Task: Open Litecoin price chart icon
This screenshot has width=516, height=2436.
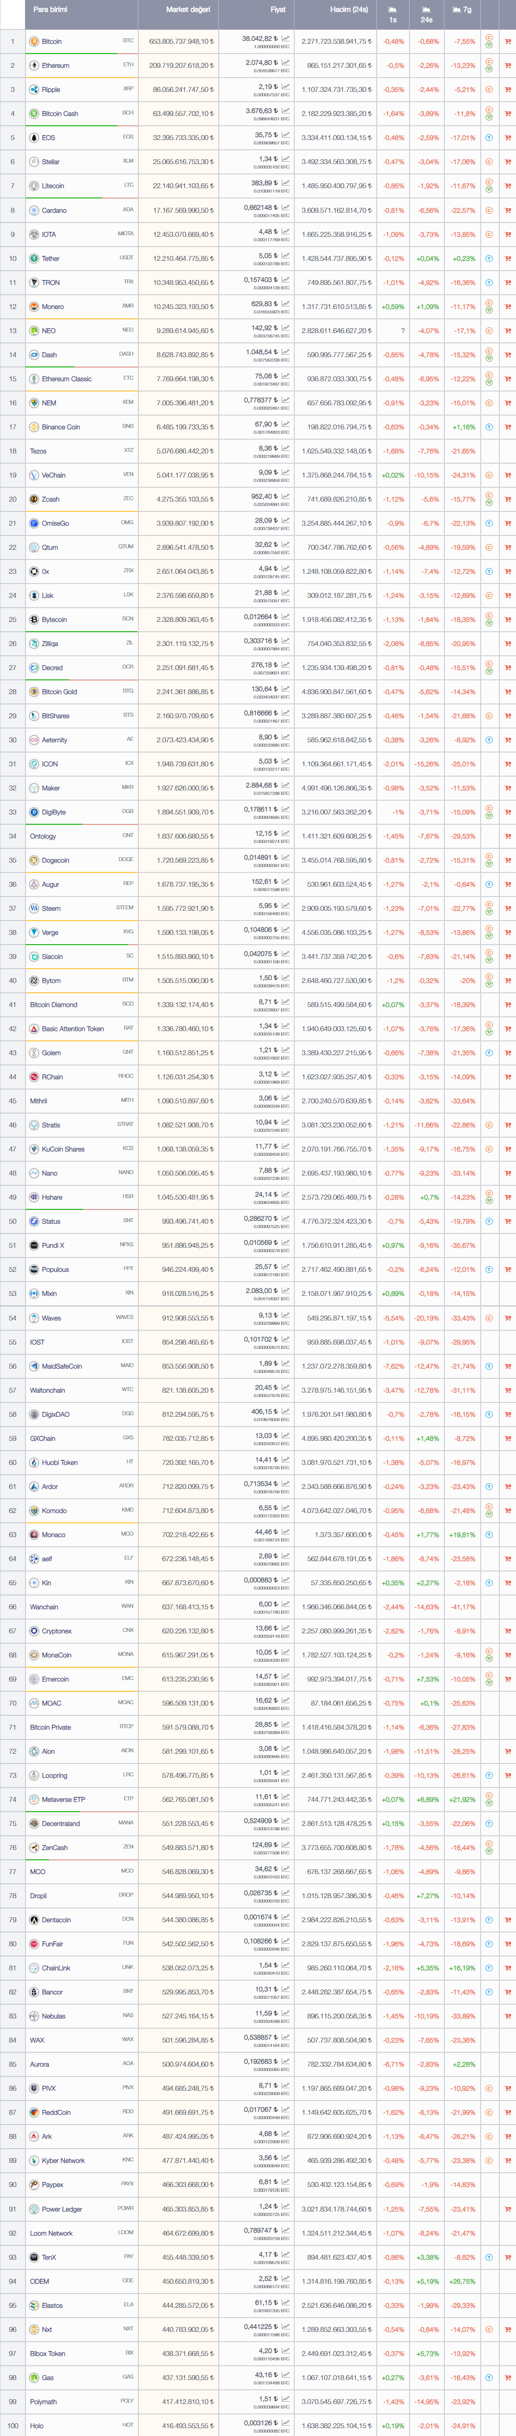Action: click(285, 183)
